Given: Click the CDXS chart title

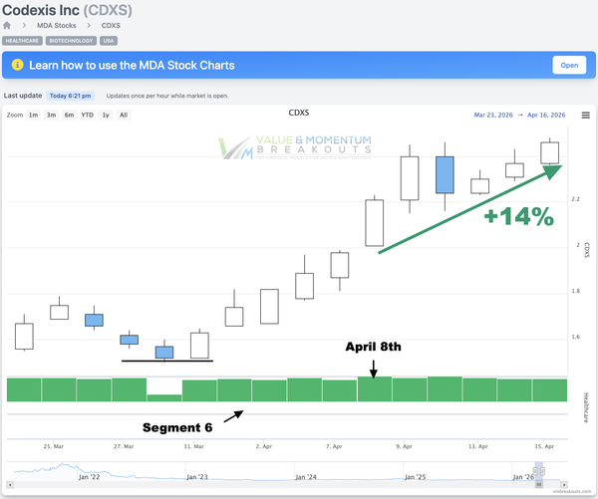Looking at the screenshot, I should click(x=299, y=113).
